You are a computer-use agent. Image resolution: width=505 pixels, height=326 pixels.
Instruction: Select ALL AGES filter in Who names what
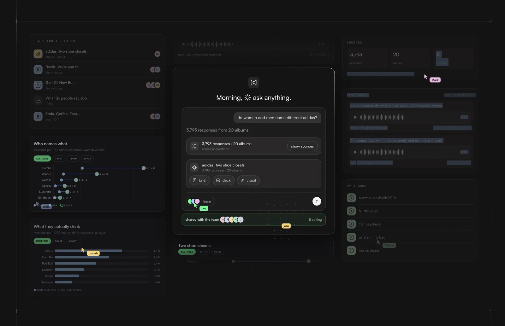tap(42, 159)
